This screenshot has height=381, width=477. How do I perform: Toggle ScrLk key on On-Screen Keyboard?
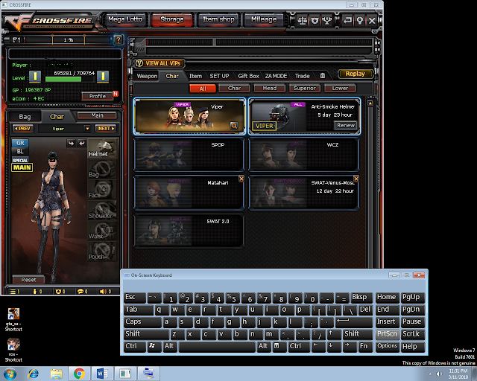[x=413, y=334]
